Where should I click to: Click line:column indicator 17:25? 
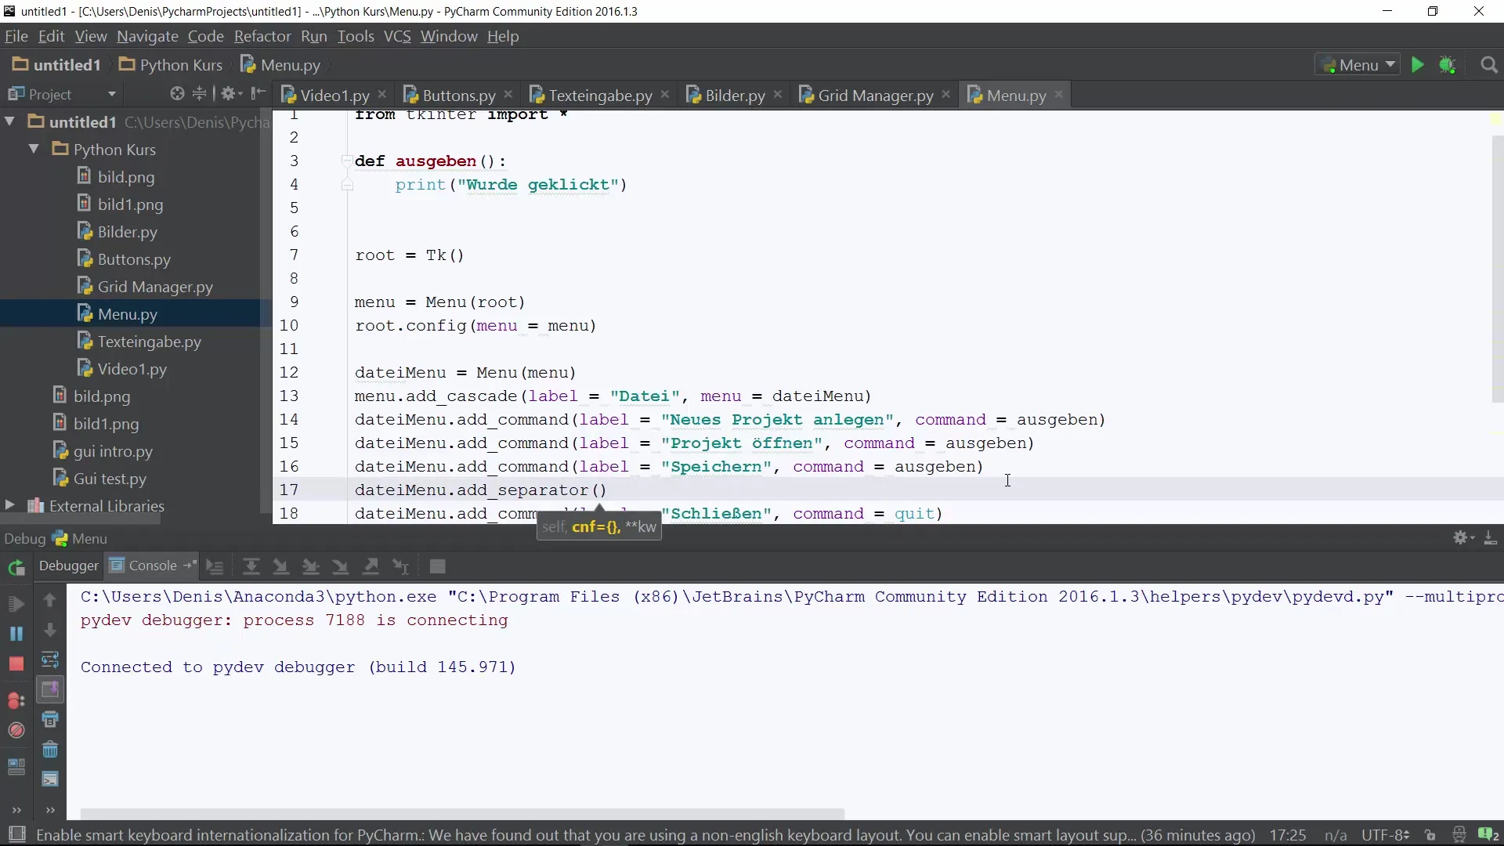click(x=1288, y=835)
